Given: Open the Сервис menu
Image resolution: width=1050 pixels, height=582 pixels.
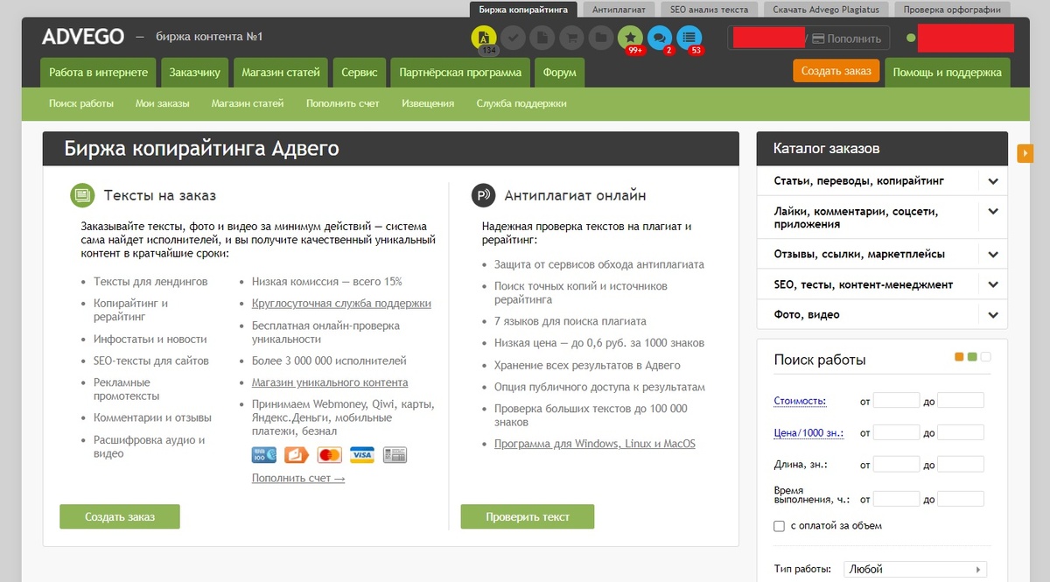Looking at the screenshot, I should (360, 73).
